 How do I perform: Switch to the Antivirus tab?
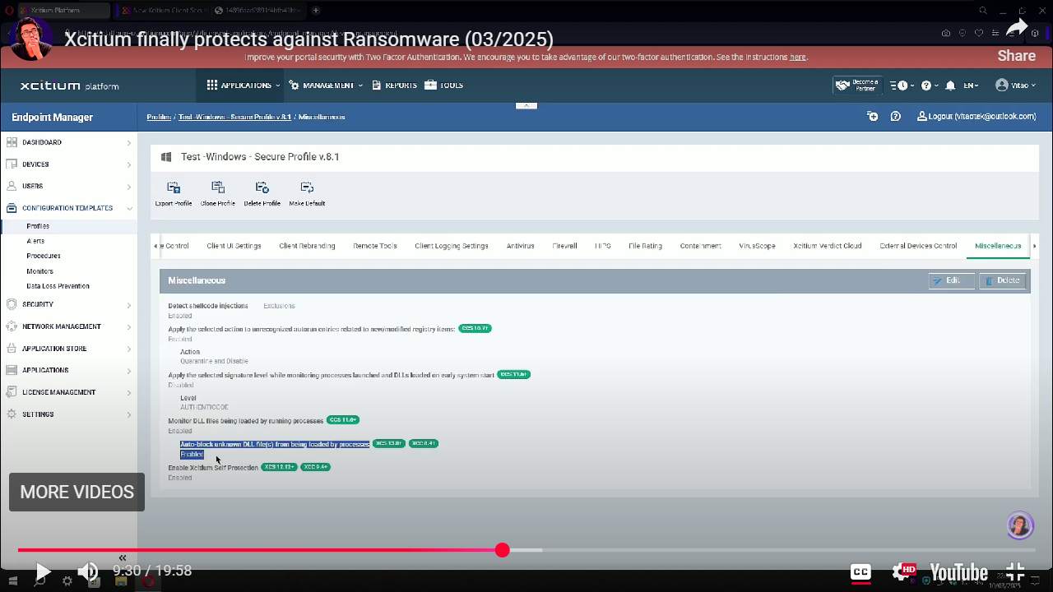[520, 246]
